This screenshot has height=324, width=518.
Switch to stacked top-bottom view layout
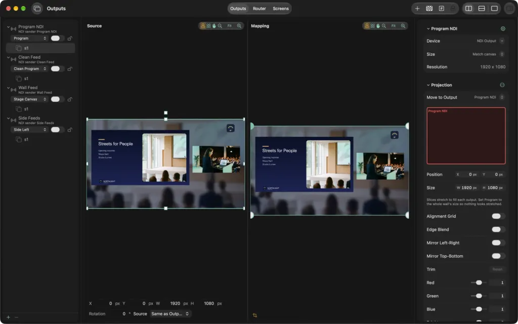(482, 9)
